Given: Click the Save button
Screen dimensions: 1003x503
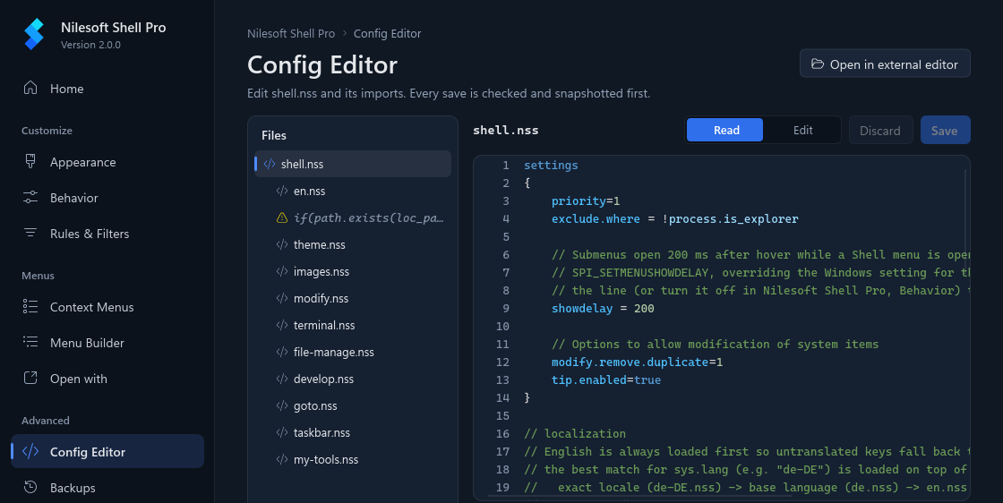Looking at the screenshot, I should (945, 130).
